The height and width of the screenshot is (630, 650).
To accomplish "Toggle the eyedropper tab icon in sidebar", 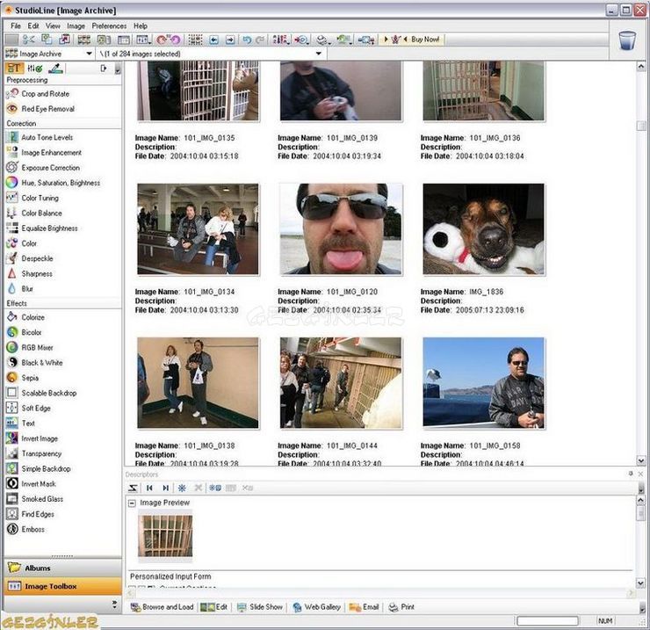I will coord(55,68).
